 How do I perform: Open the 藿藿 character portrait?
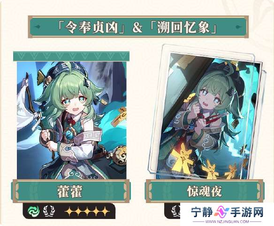tap(72, 120)
